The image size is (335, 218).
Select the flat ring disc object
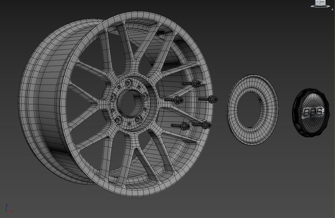click(252, 110)
